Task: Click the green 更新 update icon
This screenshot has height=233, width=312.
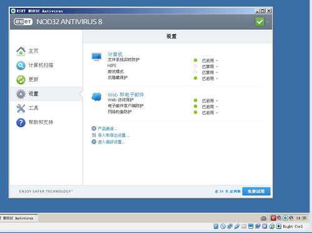Action: (x=21, y=79)
